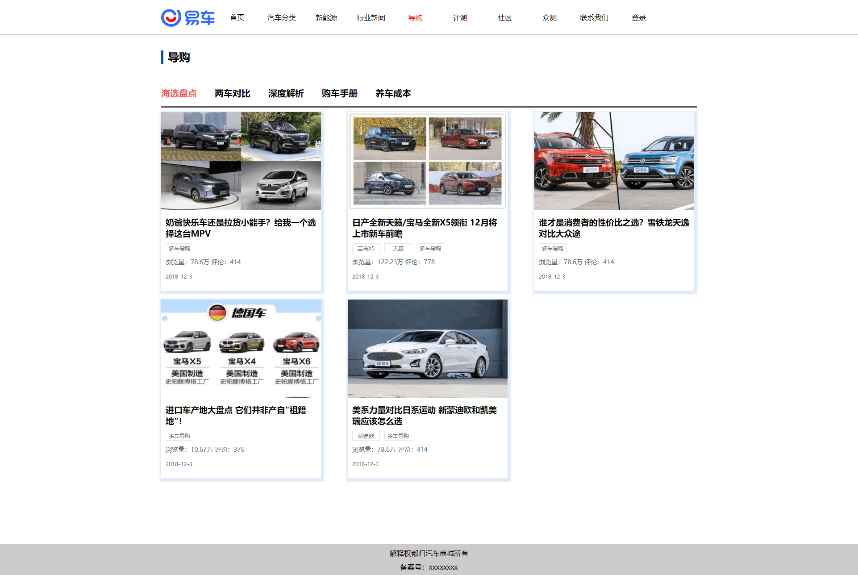Select 导购 in top navigation
This screenshot has height=575, width=858.
click(416, 18)
